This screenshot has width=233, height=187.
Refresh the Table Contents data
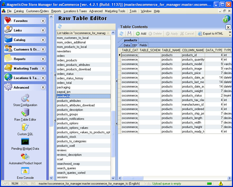point(121,34)
